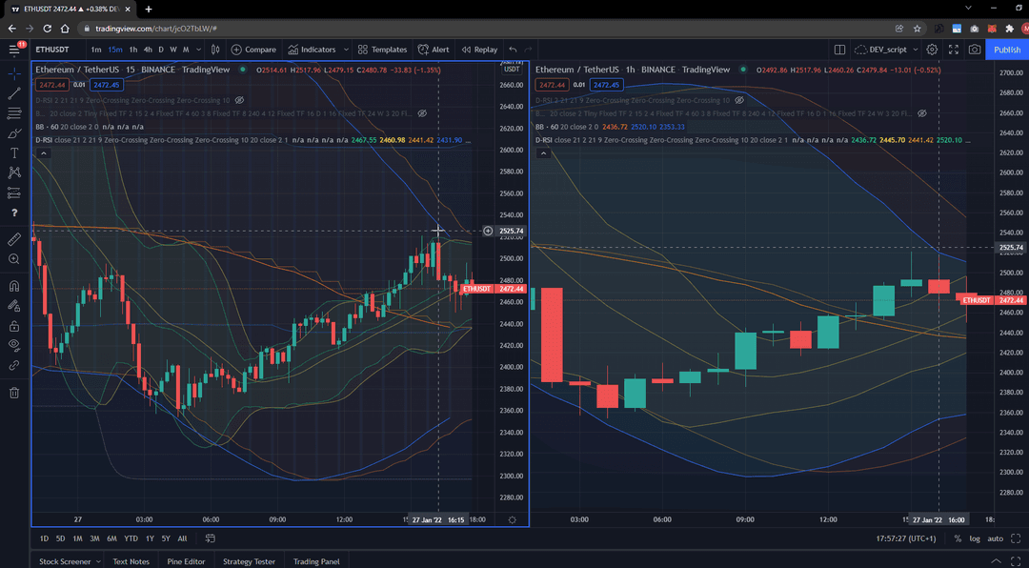The width and height of the screenshot is (1029, 568).
Task: Take a chart snapshot with camera icon
Action: [x=975, y=50]
